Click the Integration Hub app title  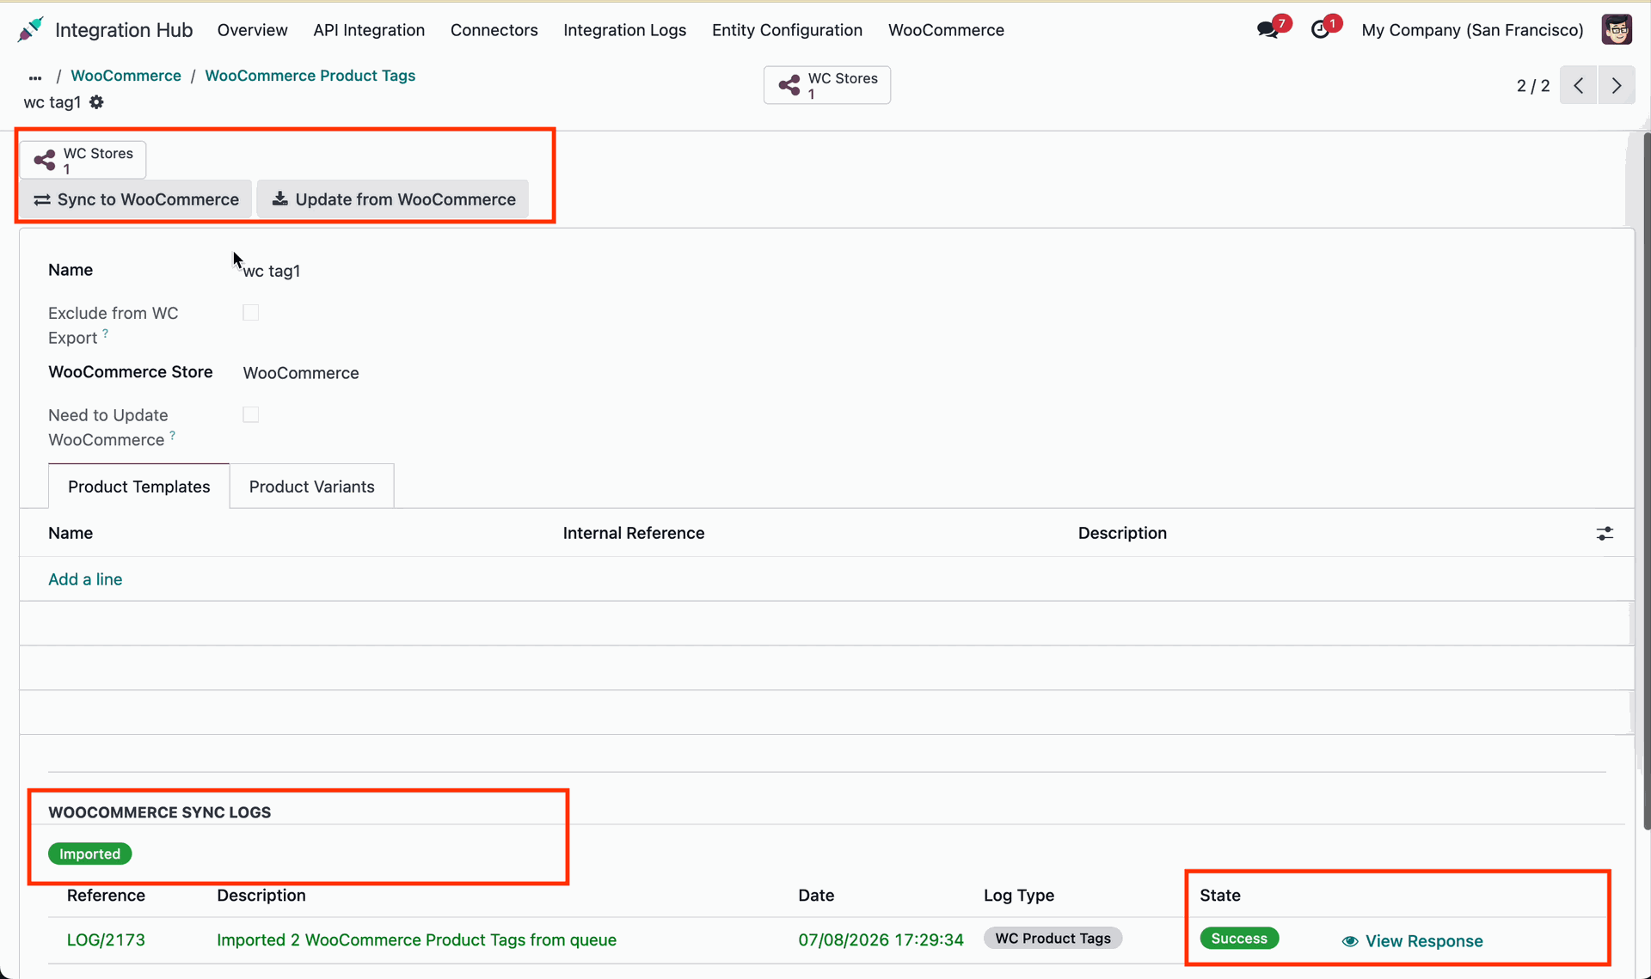124,30
